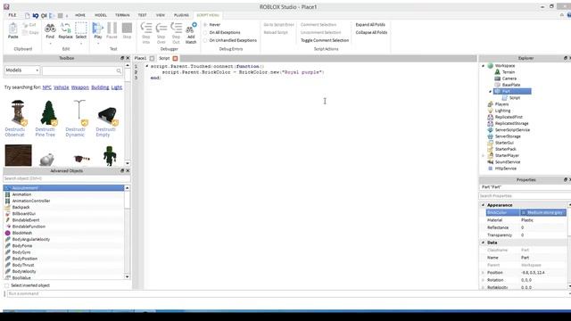Collapse the Data properties section
This screenshot has width=571, height=321.
484,243
